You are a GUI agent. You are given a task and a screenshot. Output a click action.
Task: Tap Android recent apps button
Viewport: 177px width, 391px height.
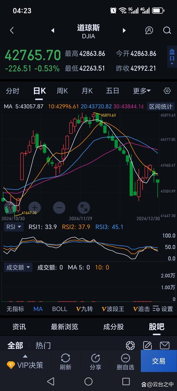click(x=126, y=381)
